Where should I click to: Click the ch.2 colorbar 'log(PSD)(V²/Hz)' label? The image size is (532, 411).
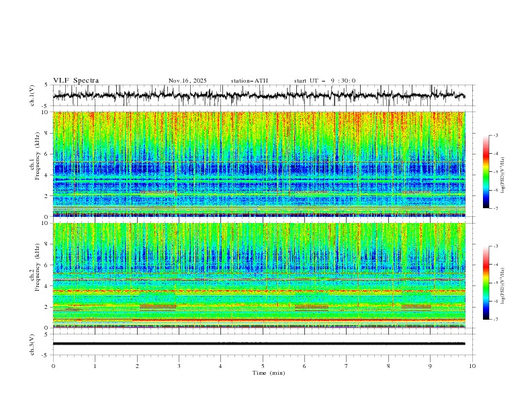coord(502,285)
